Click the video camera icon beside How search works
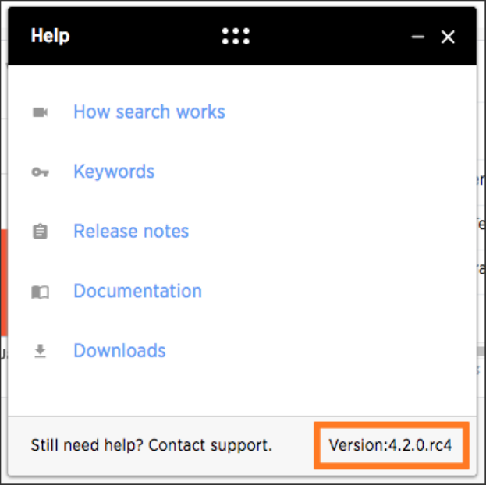The height and width of the screenshot is (485, 486). [41, 112]
